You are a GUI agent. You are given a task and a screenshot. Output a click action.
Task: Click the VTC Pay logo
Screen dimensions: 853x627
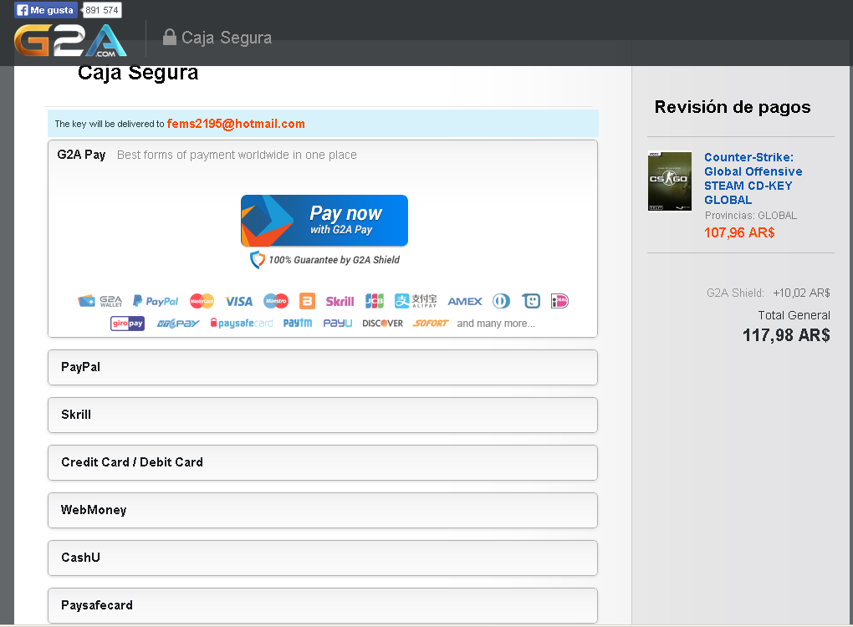tap(178, 324)
